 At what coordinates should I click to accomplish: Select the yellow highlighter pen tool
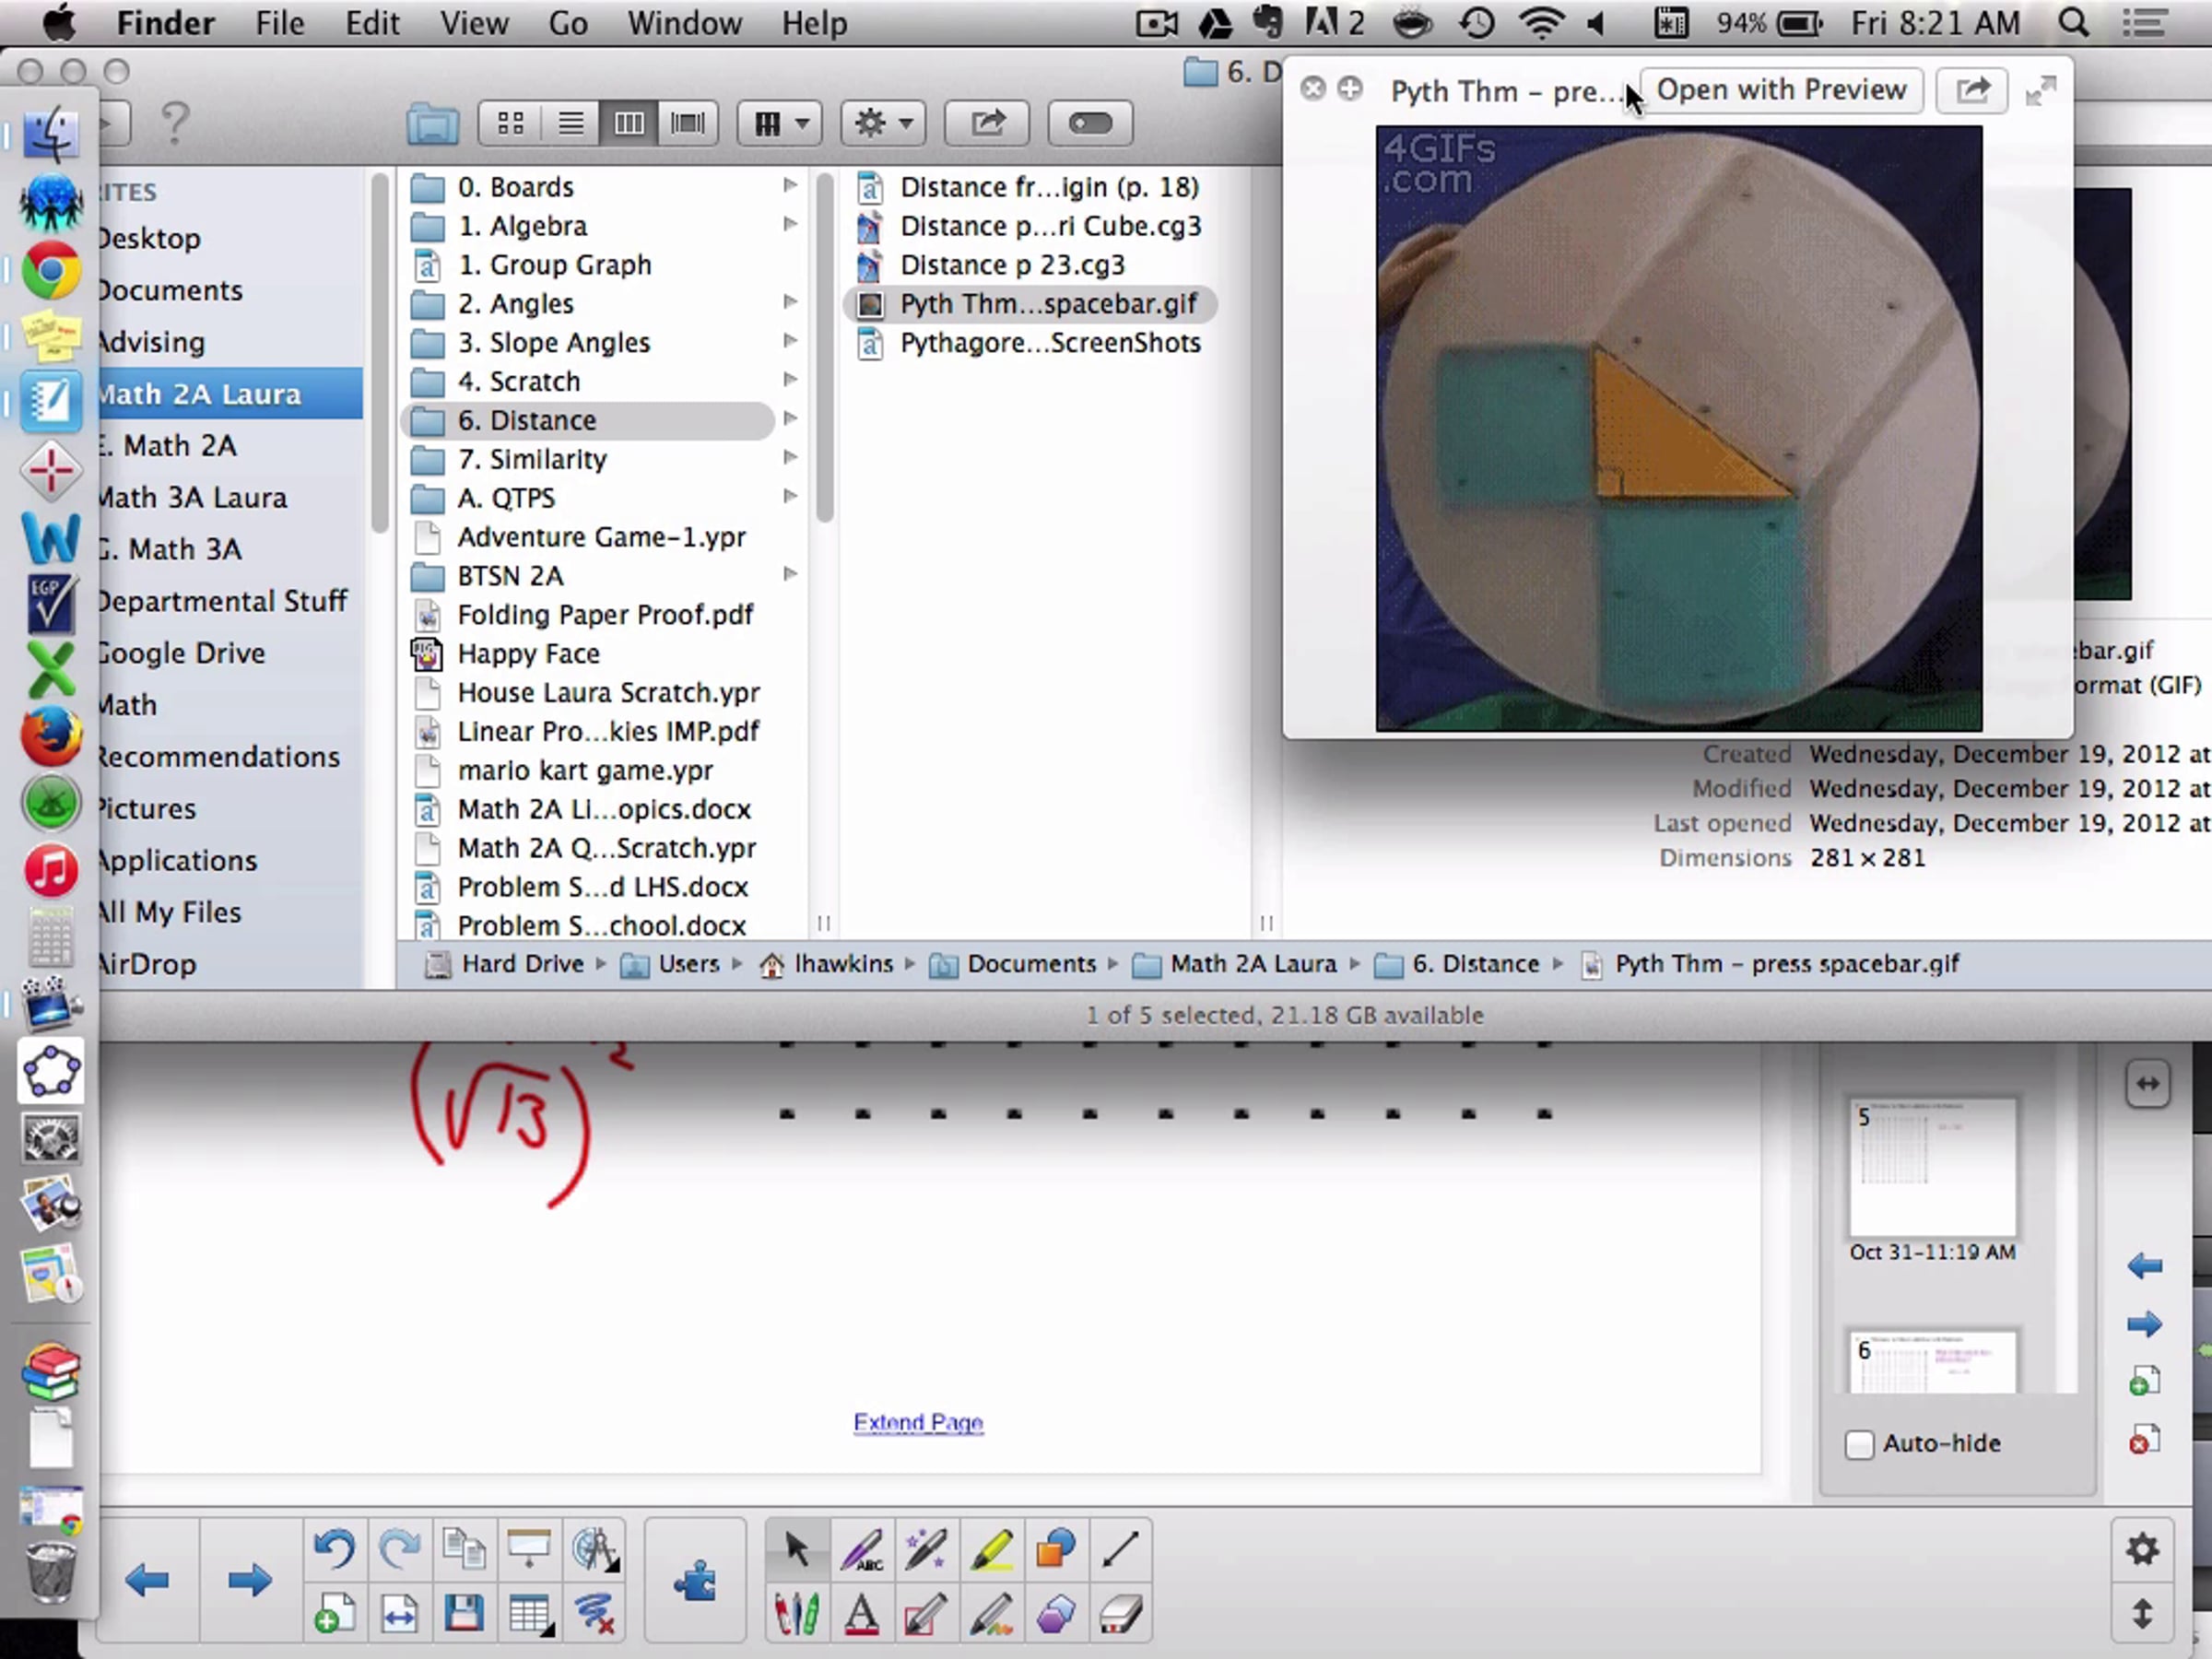click(x=991, y=1549)
